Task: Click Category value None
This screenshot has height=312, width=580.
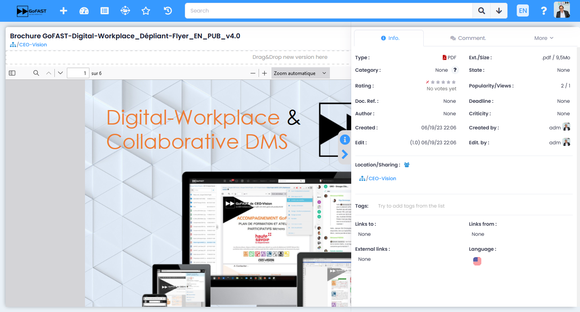Action: 441,70
